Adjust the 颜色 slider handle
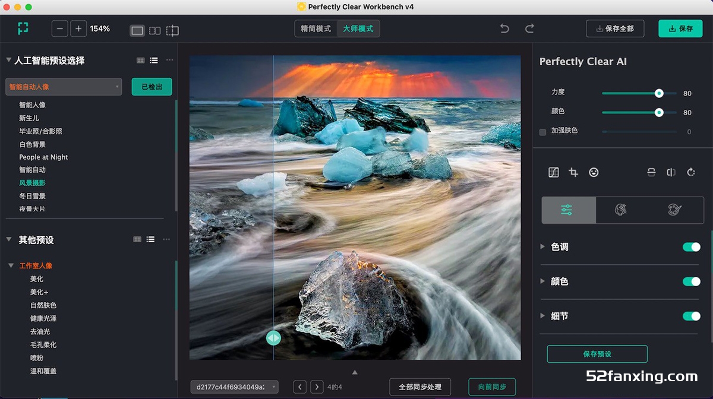This screenshot has width=713, height=399. click(x=658, y=112)
